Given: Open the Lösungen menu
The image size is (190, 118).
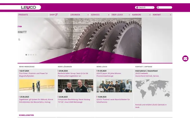Looking at the screenshot, I should click(x=75, y=15).
